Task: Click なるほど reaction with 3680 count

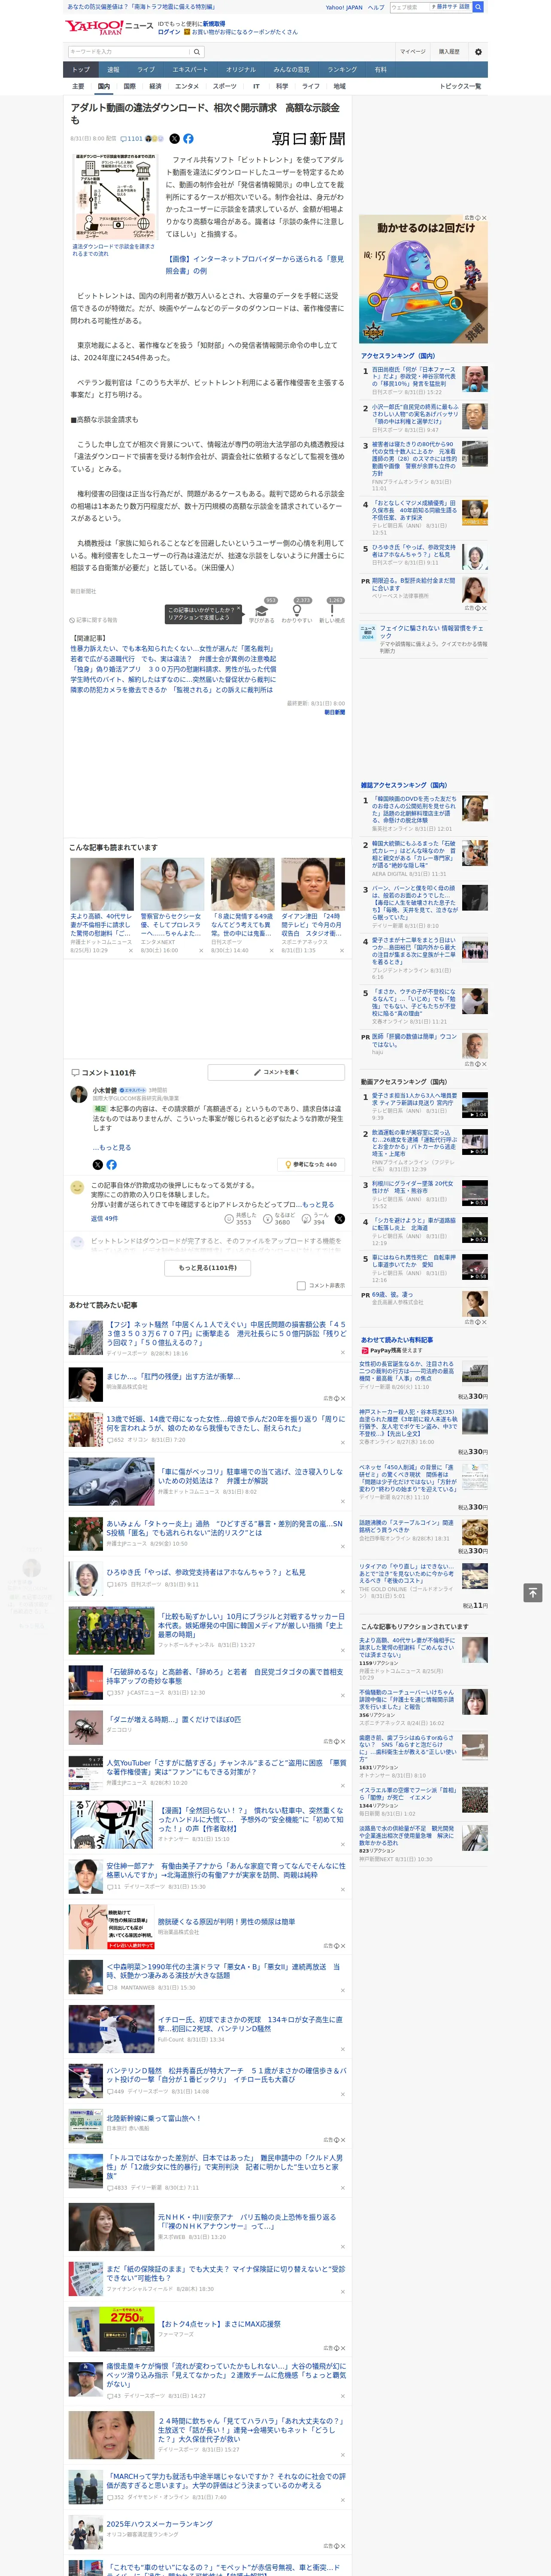Action: (x=279, y=1219)
